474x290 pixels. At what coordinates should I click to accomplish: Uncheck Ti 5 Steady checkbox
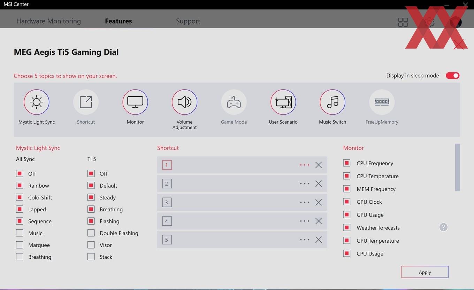click(91, 197)
